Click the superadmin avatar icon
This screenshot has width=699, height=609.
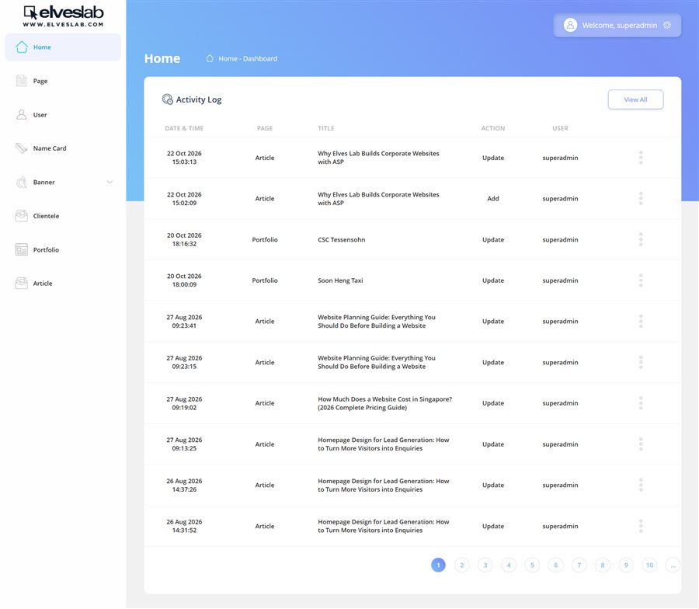point(570,25)
